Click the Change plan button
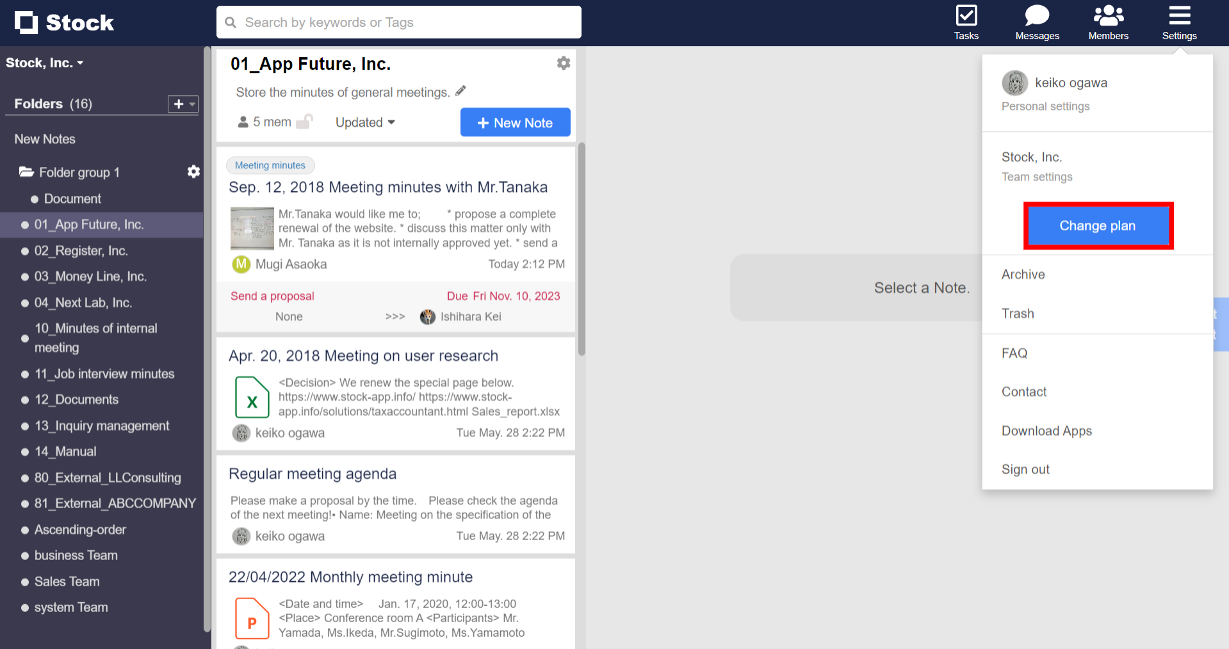This screenshot has width=1229, height=649. tap(1097, 225)
